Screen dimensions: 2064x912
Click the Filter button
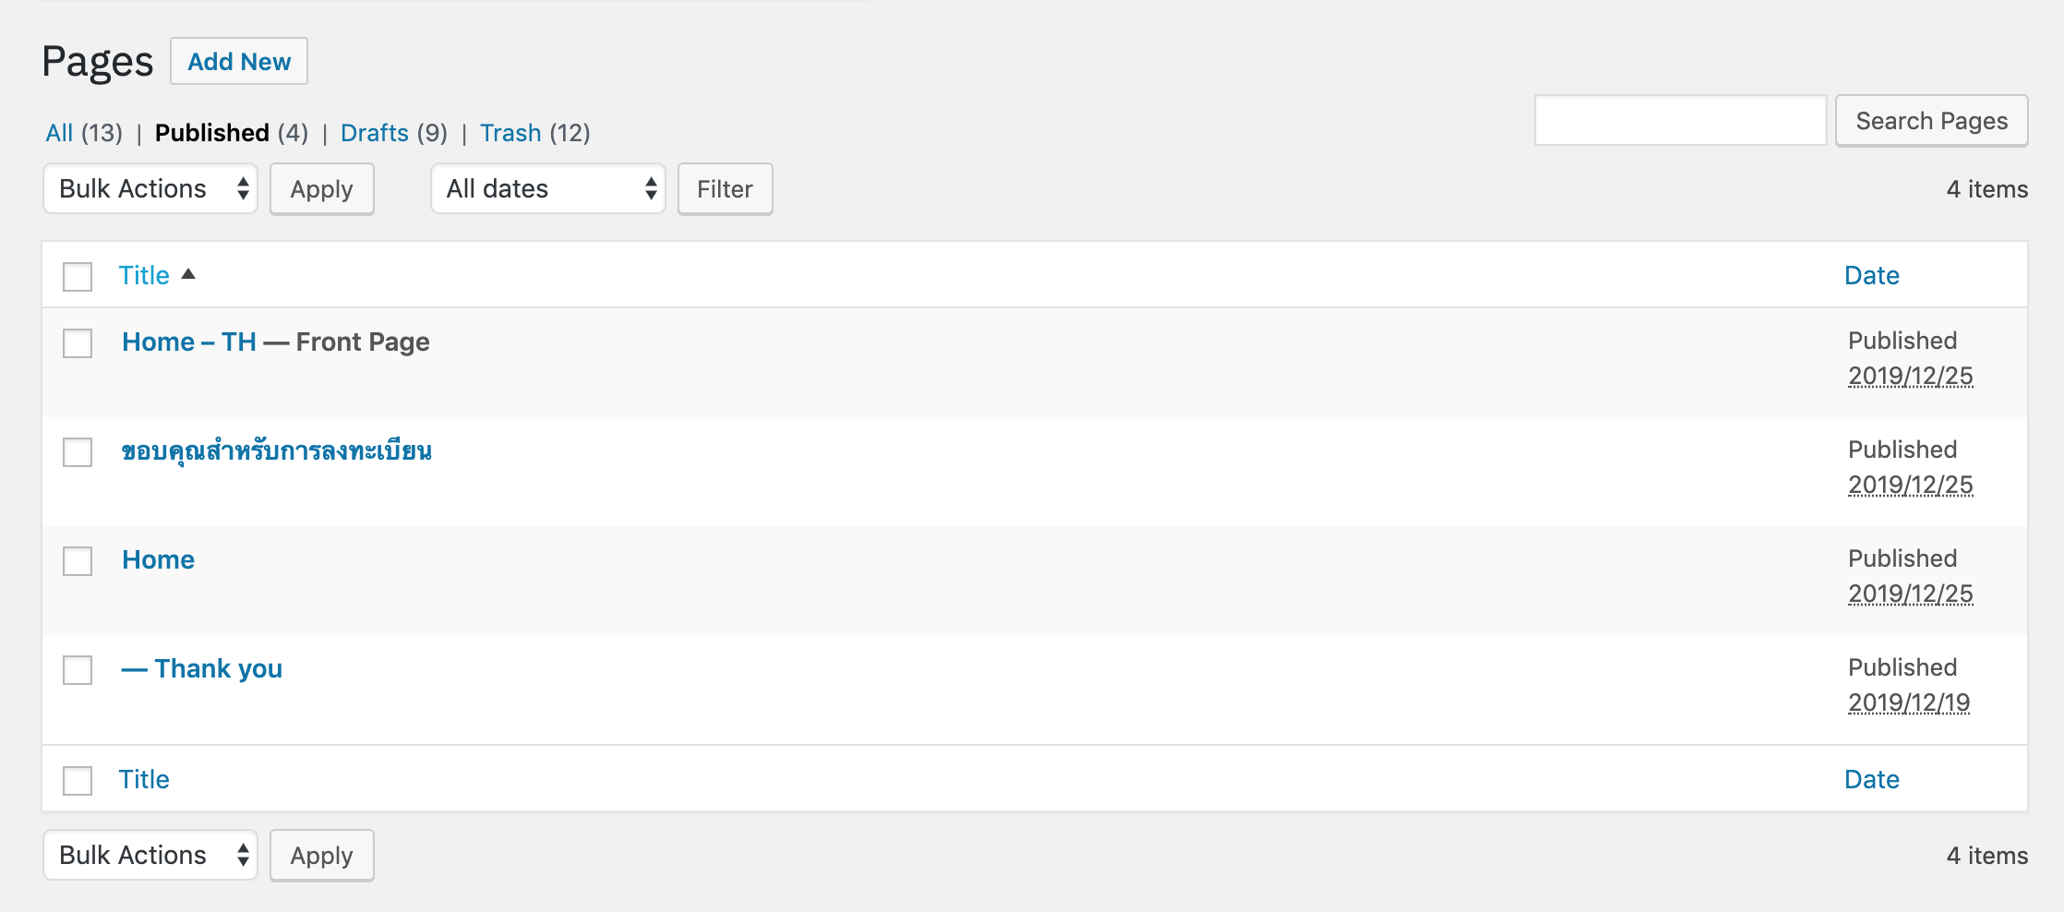pyautogui.click(x=725, y=189)
